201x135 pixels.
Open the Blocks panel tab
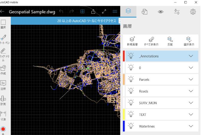click(144, 12)
